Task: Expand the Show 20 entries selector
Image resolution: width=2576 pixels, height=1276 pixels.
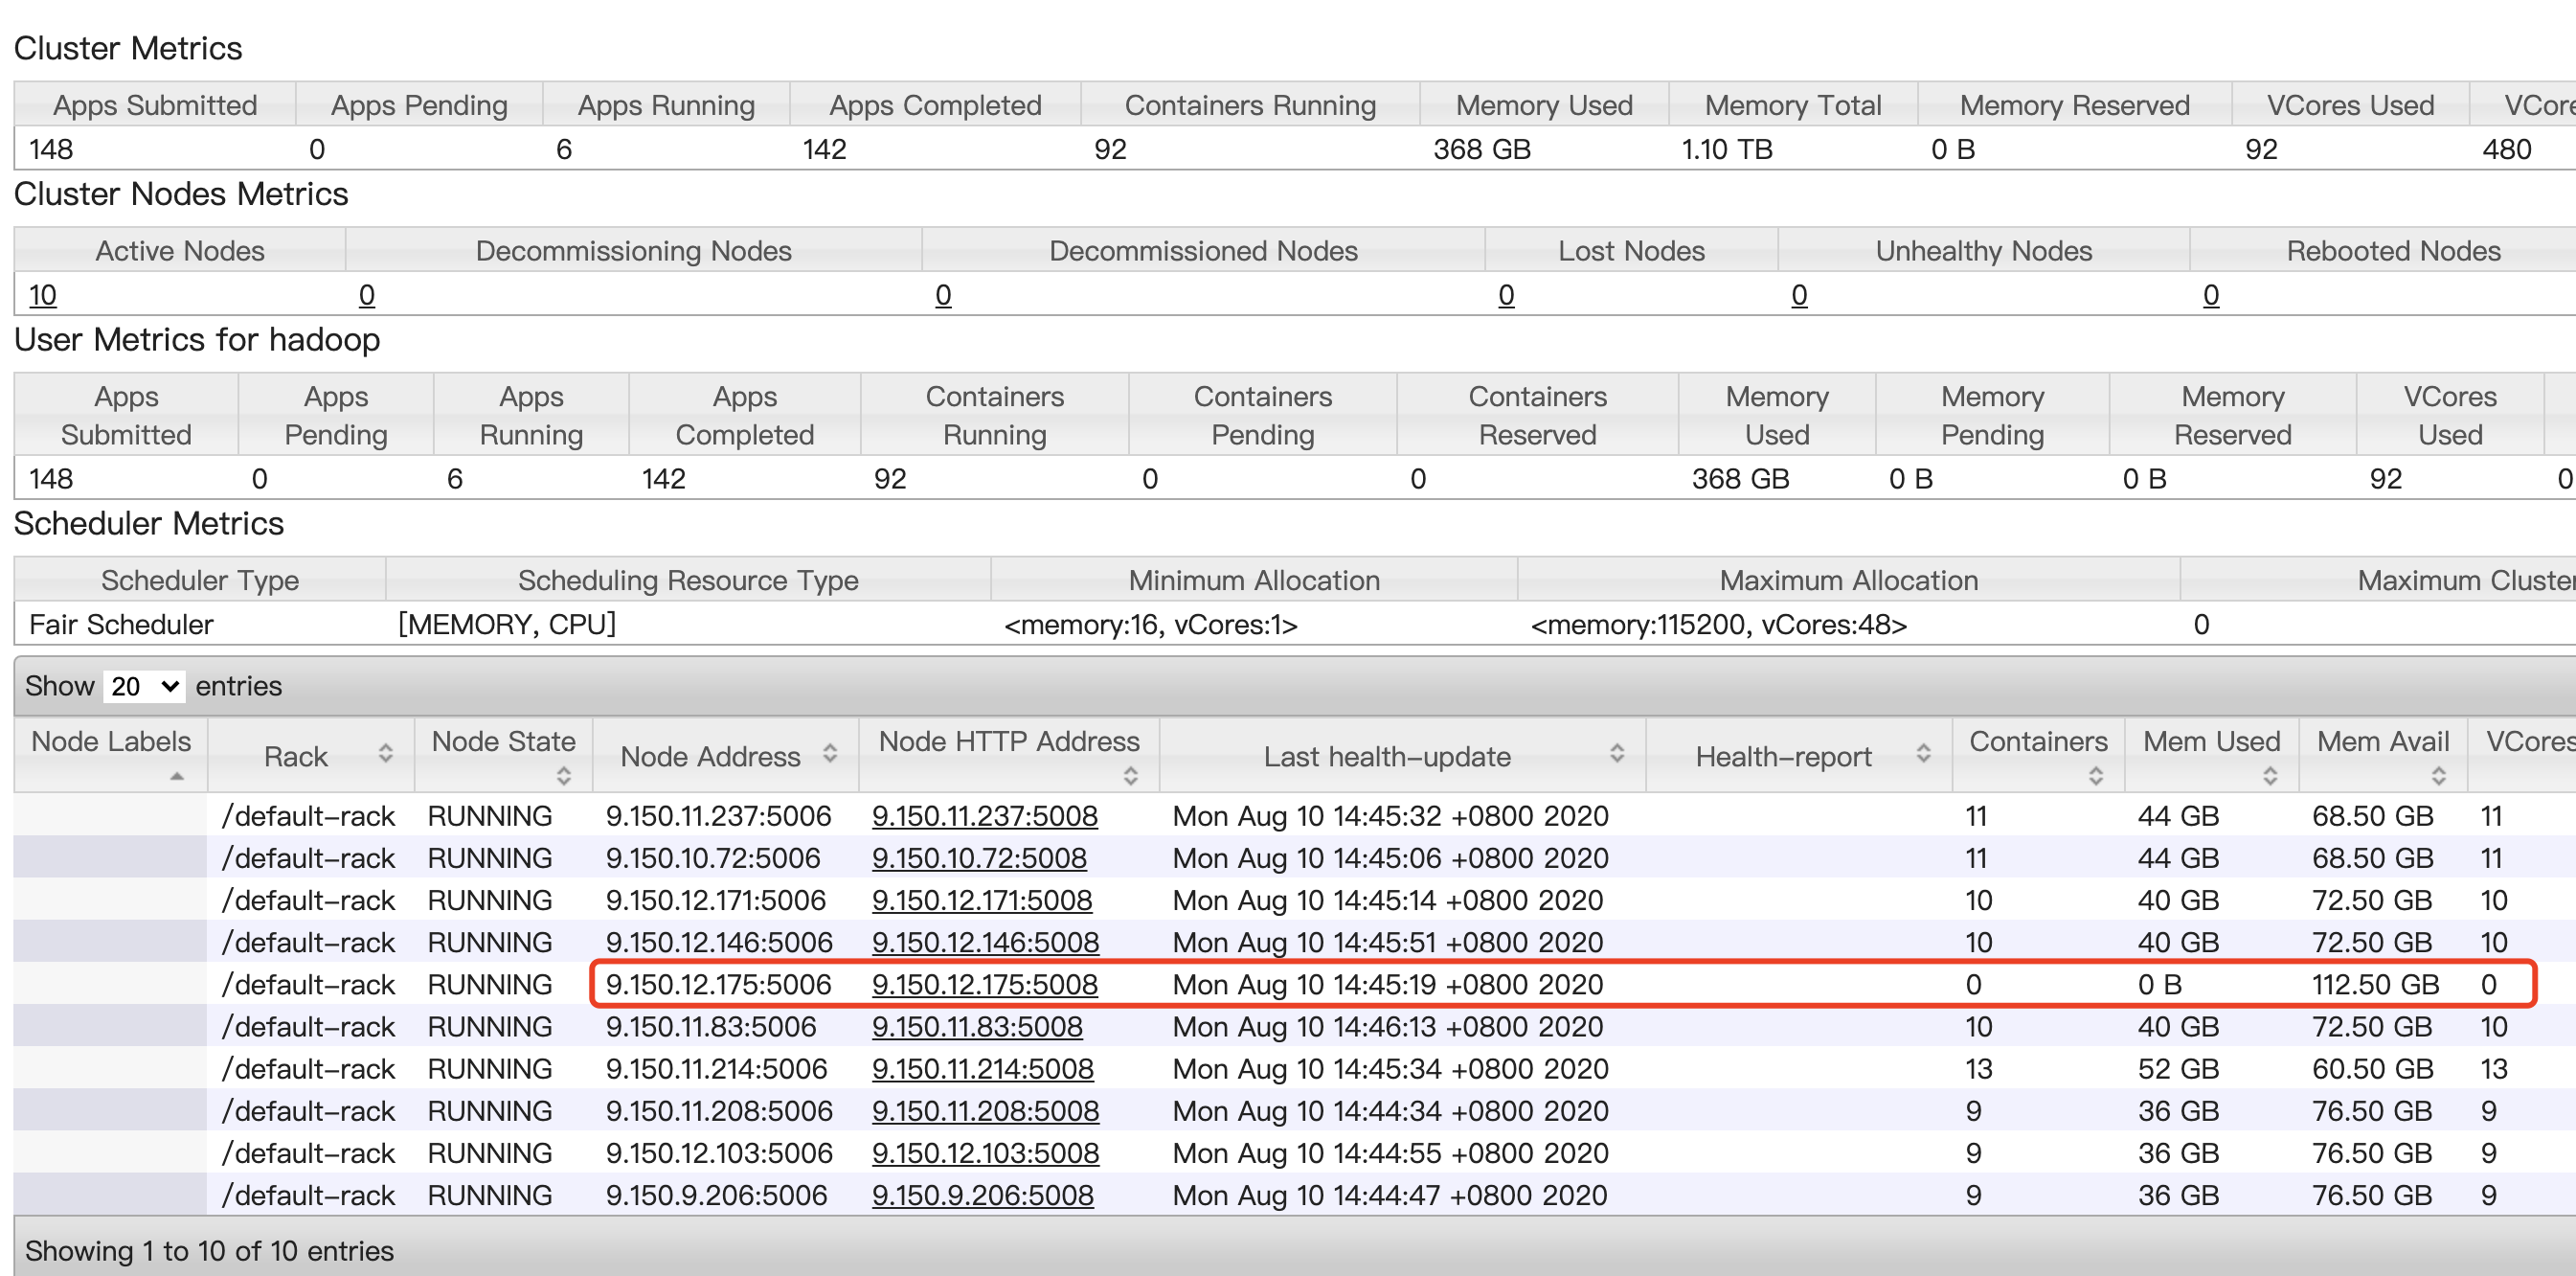Action: tap(143, 686)
